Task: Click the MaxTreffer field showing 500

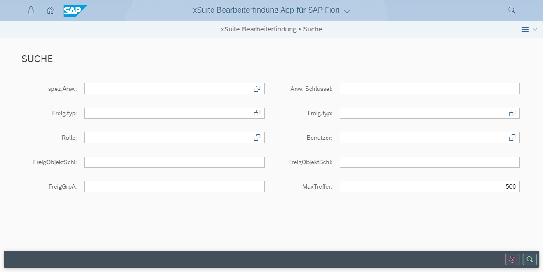Action: [429, 186]
